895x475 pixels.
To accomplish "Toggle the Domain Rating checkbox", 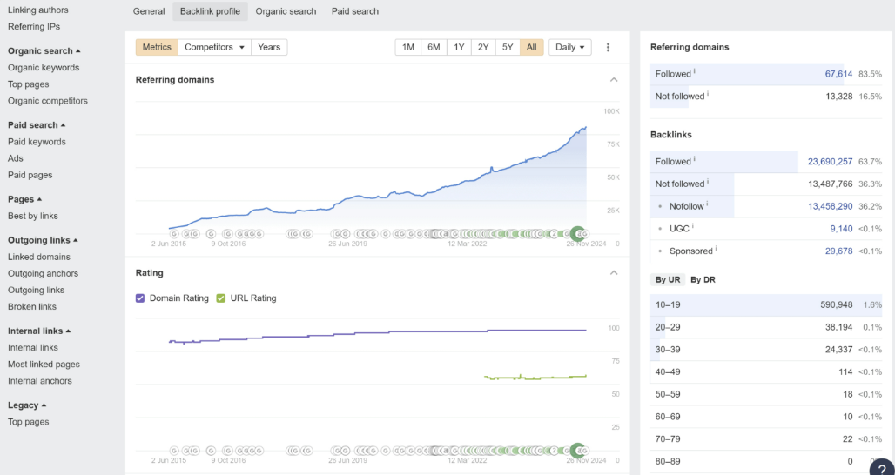I will coord(141,298).
